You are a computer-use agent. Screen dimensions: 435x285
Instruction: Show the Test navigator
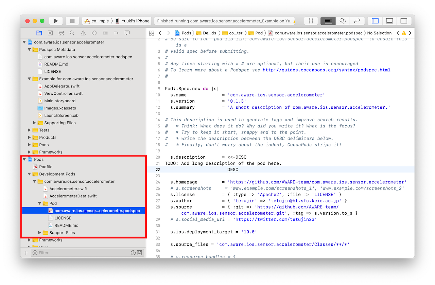(x=94, y=33)
